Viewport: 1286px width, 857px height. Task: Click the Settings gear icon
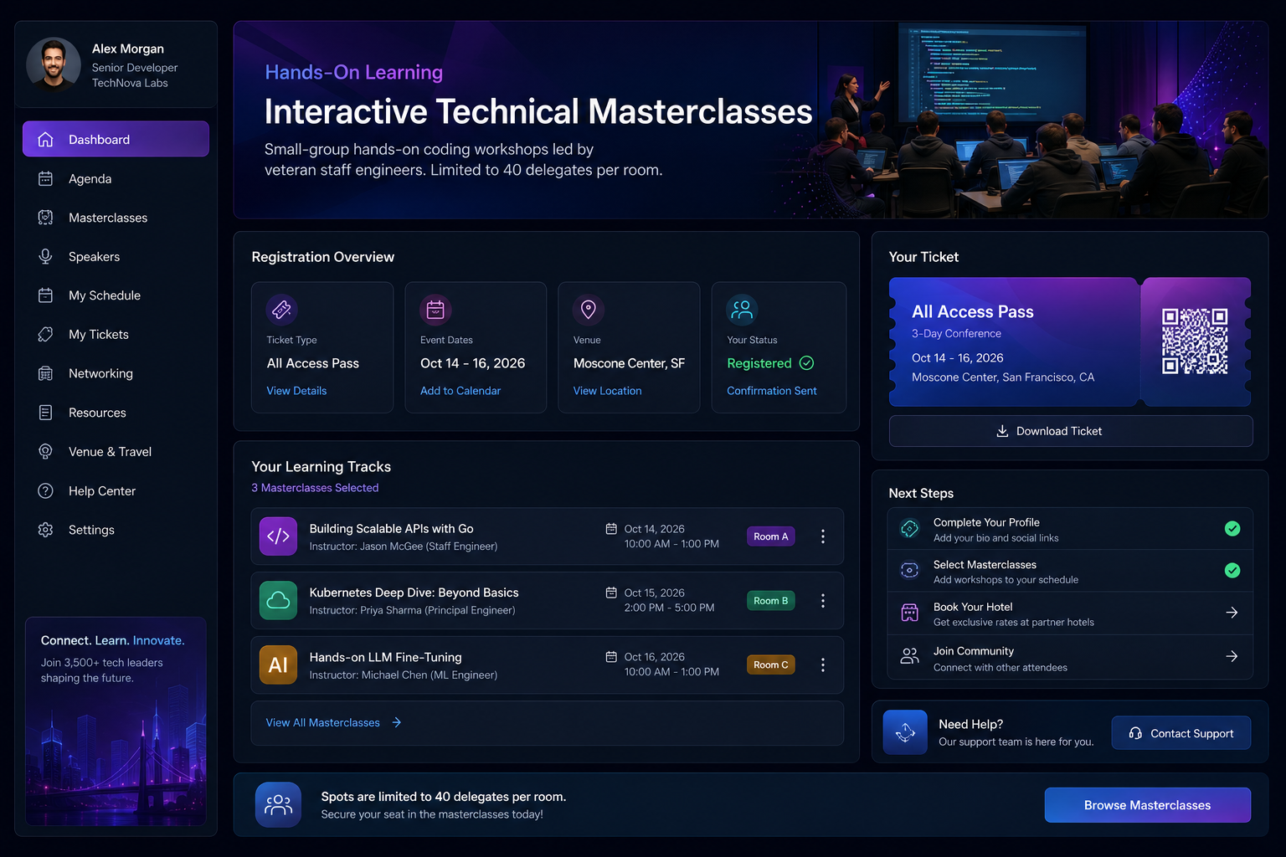[x=46, y=530]
